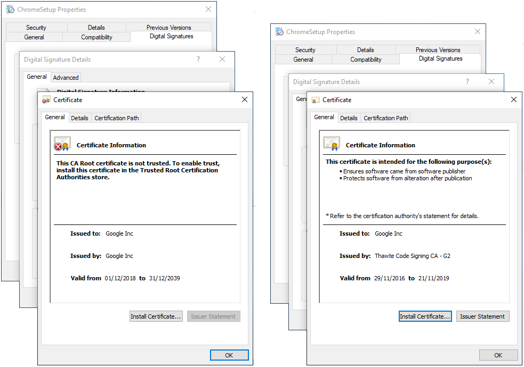
Task: Close the right Certificate dialog
Action: click(x=514, y=99)
